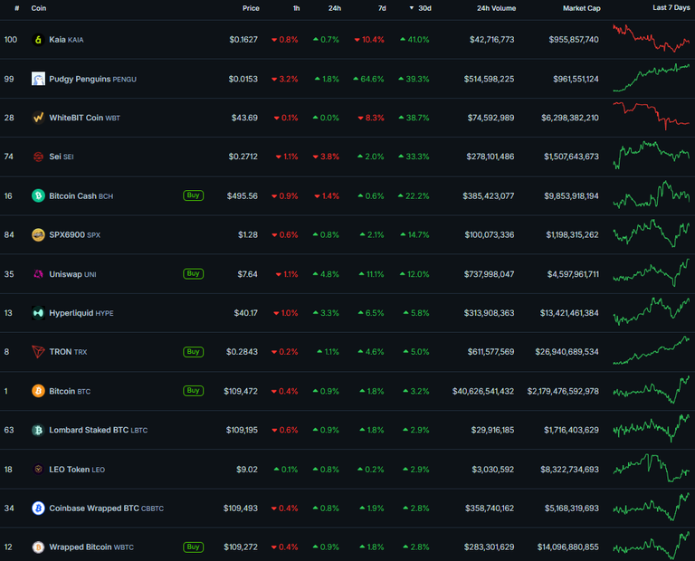The width and height of the screenshot is (695, 561).
Task: Click the Bitcoin Cash logo icon
Action: [x=38, y=195]
